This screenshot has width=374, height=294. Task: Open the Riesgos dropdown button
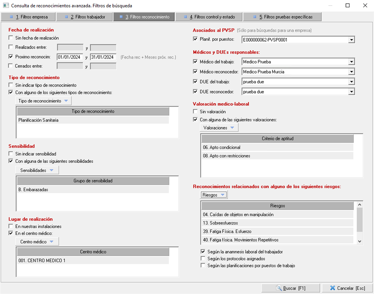[214, 195]
